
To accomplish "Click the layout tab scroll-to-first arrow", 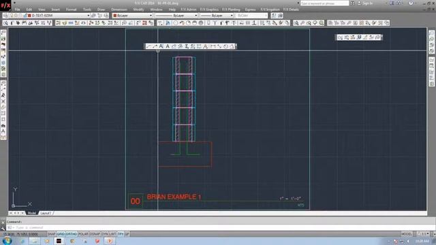I will tap(10, 213).
